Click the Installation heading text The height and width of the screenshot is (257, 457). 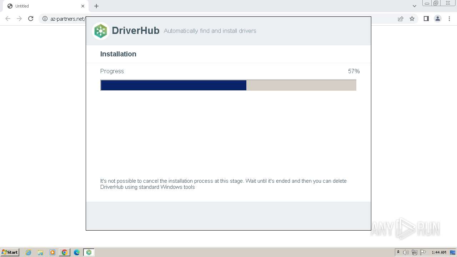(118, 54)
